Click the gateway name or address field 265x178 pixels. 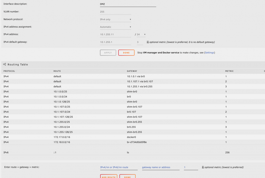coord(161,167)
